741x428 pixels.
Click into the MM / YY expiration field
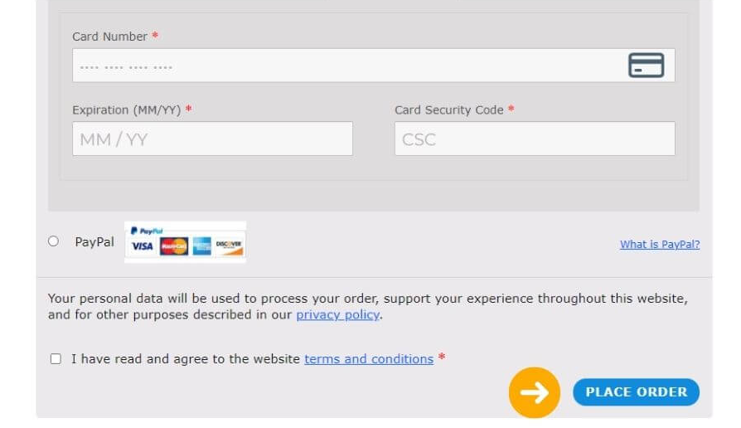click(212, 139)
